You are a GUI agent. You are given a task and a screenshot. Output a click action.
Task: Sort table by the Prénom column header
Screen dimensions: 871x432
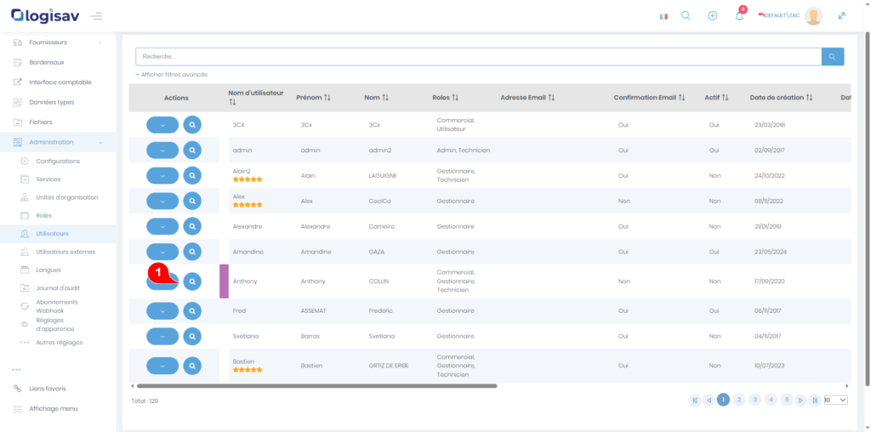[x=313, y=98]
